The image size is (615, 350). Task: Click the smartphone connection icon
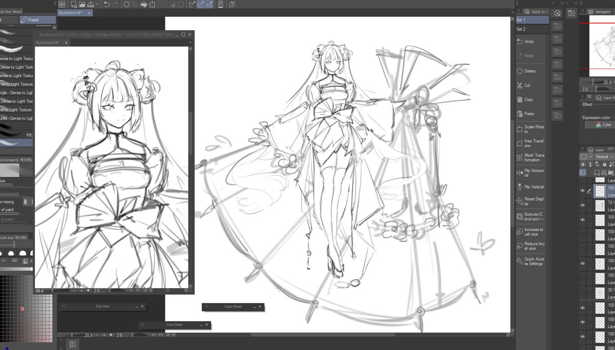[x=220, y=4]
